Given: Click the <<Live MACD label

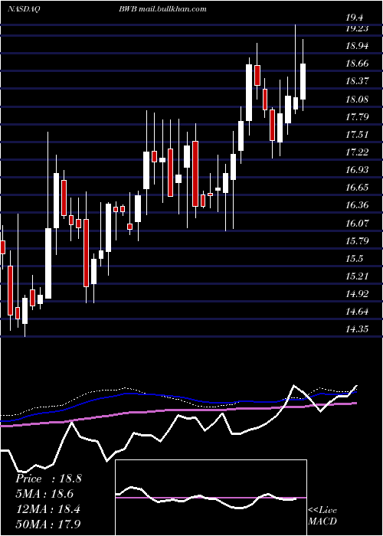Looking at the screenshot, I should (322, 516).
